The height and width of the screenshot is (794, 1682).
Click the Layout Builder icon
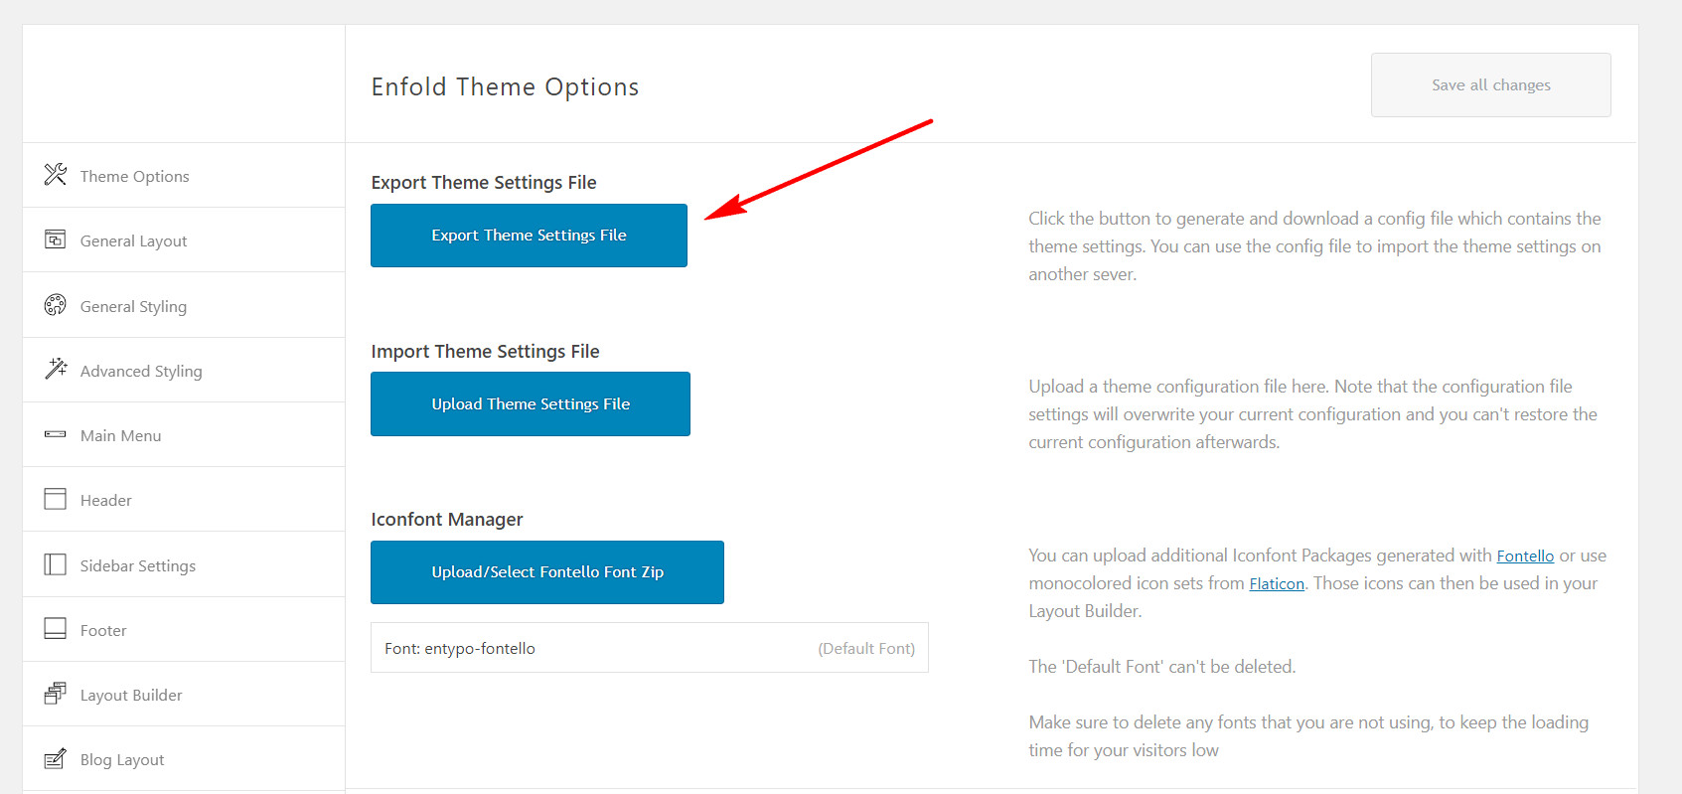[x=56, y=694]
